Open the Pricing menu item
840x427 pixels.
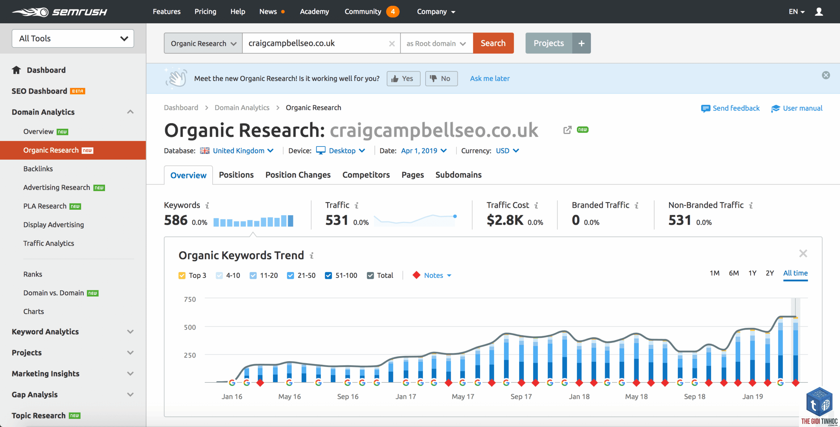(205, 12)
